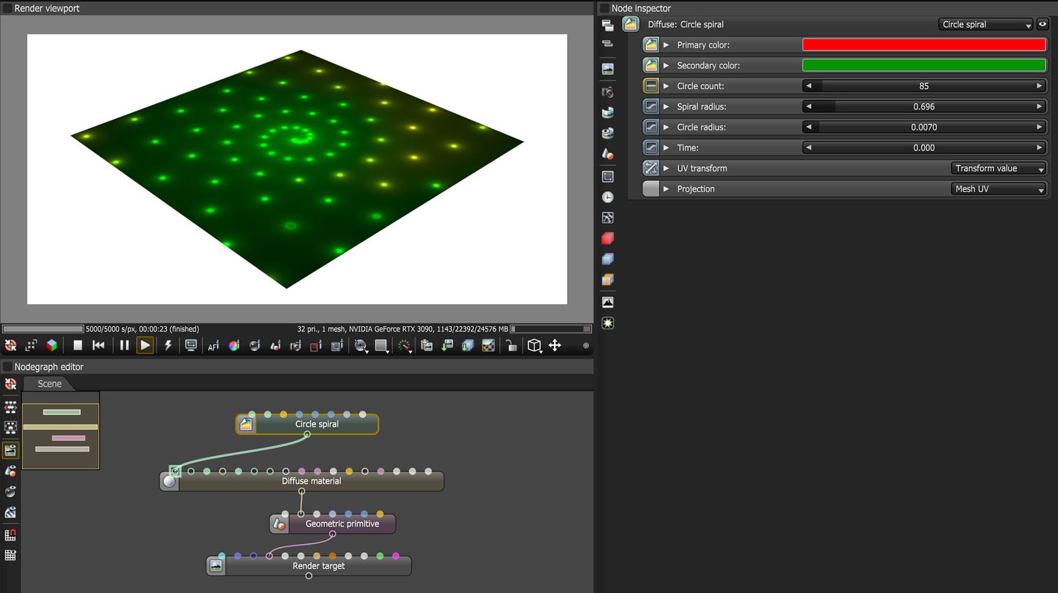Expand the Circle count row

point(666,86)
